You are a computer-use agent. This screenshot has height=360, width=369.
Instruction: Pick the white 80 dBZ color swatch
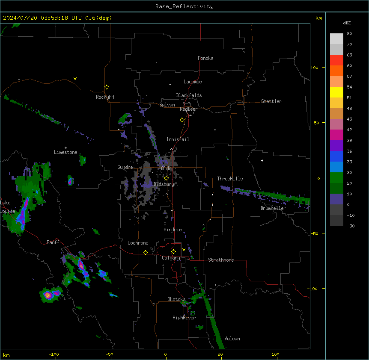336,39
